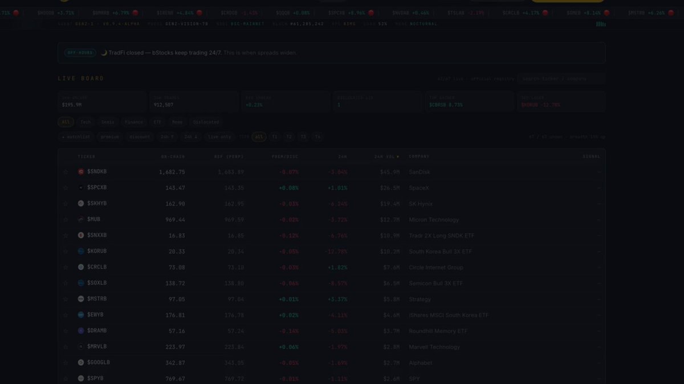Screen dimensions: 684x384
Task: Star the $KORUB row
Action: tap(66, 251)
